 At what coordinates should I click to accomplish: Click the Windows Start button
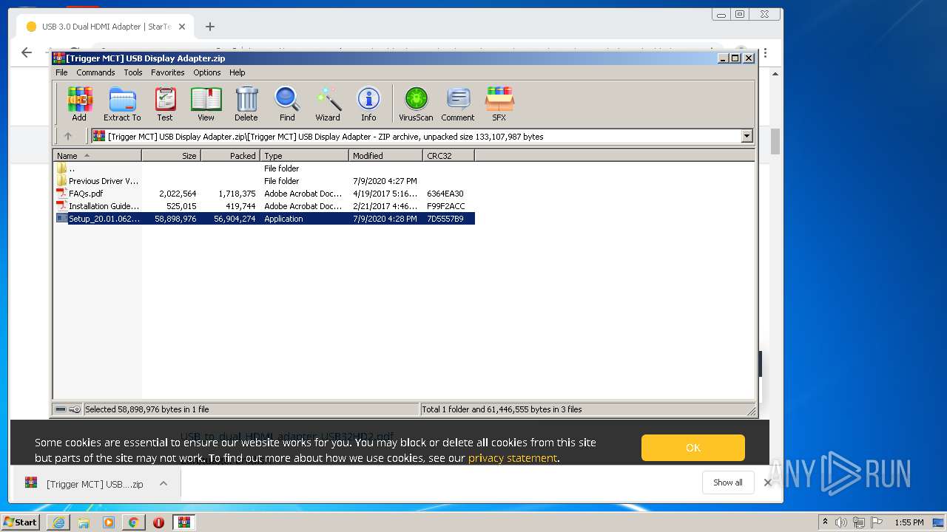coord(20,522)
